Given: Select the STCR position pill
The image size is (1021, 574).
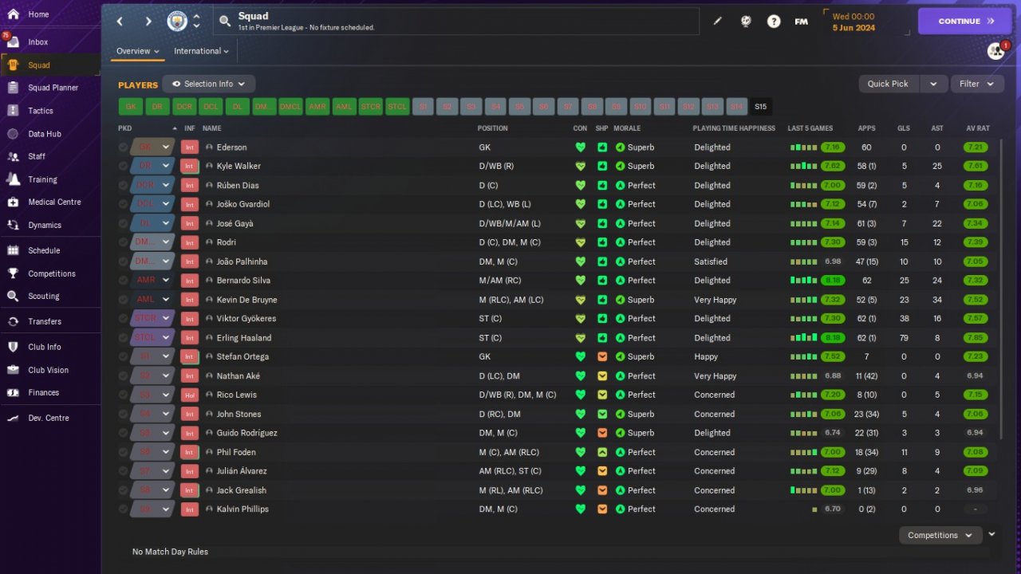Looking at the screenshot, I should 370,107.
